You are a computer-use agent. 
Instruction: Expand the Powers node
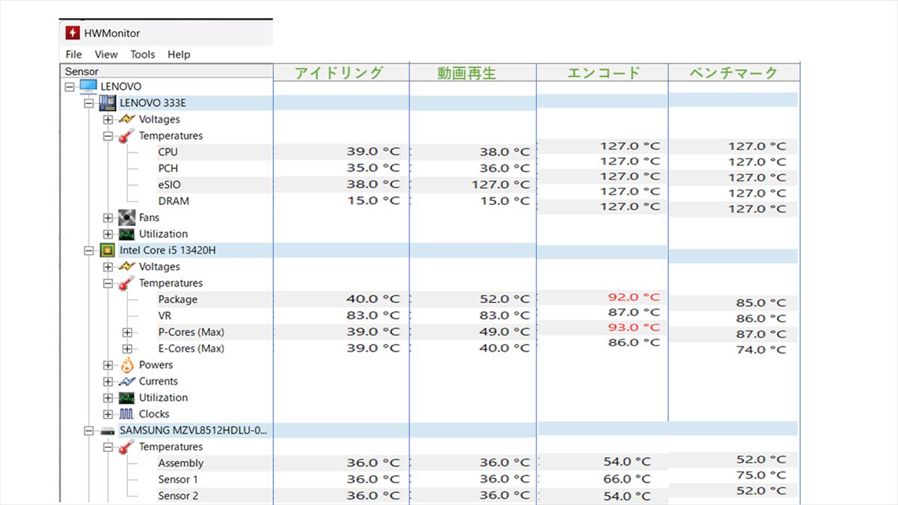[109, 365]
